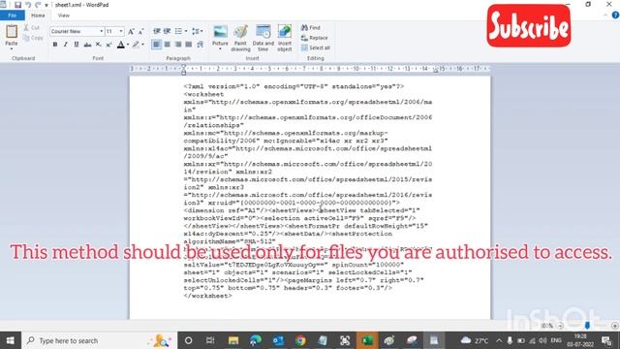The width and height of the screenshot is (620, 349).
Task: Click the Select all command
Action: click(316, 48)
